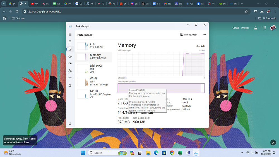The height and width of the screenshot is (157, 279).
Task: Select Memory performance item
Action: point(94,57)
